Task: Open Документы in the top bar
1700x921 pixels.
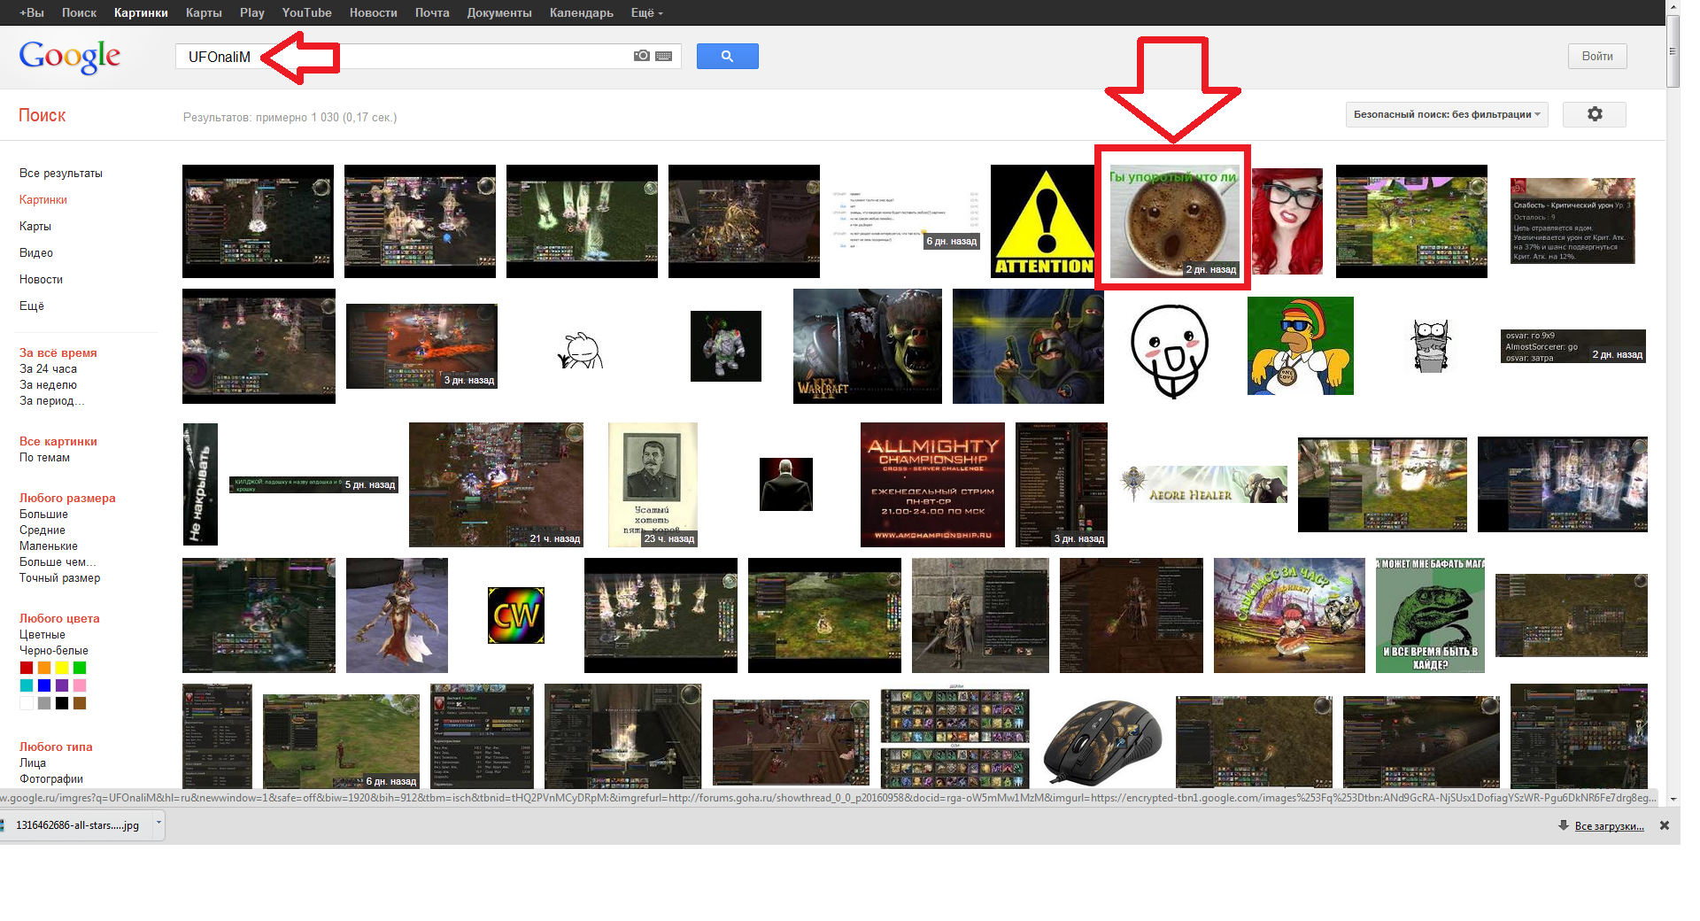Action: [x=499, y=12]
